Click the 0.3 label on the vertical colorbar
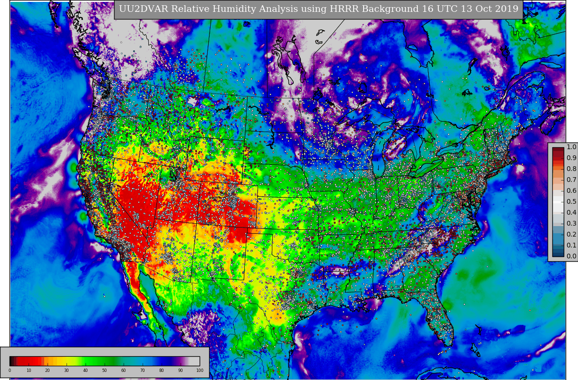Screen dimensions: 578x380 pos(571,224)
